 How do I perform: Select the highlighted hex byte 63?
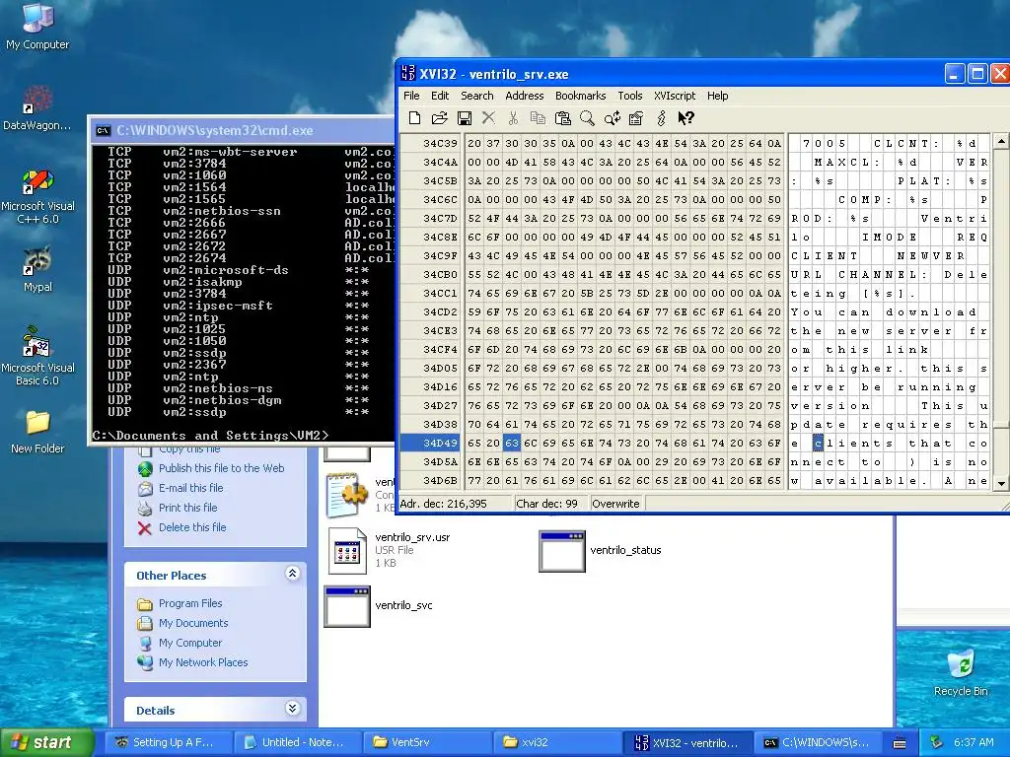coord(512,443)
